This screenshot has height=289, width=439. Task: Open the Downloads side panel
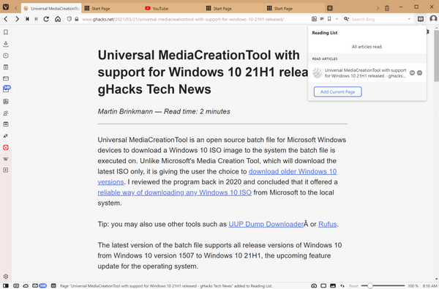click(6, 44)
